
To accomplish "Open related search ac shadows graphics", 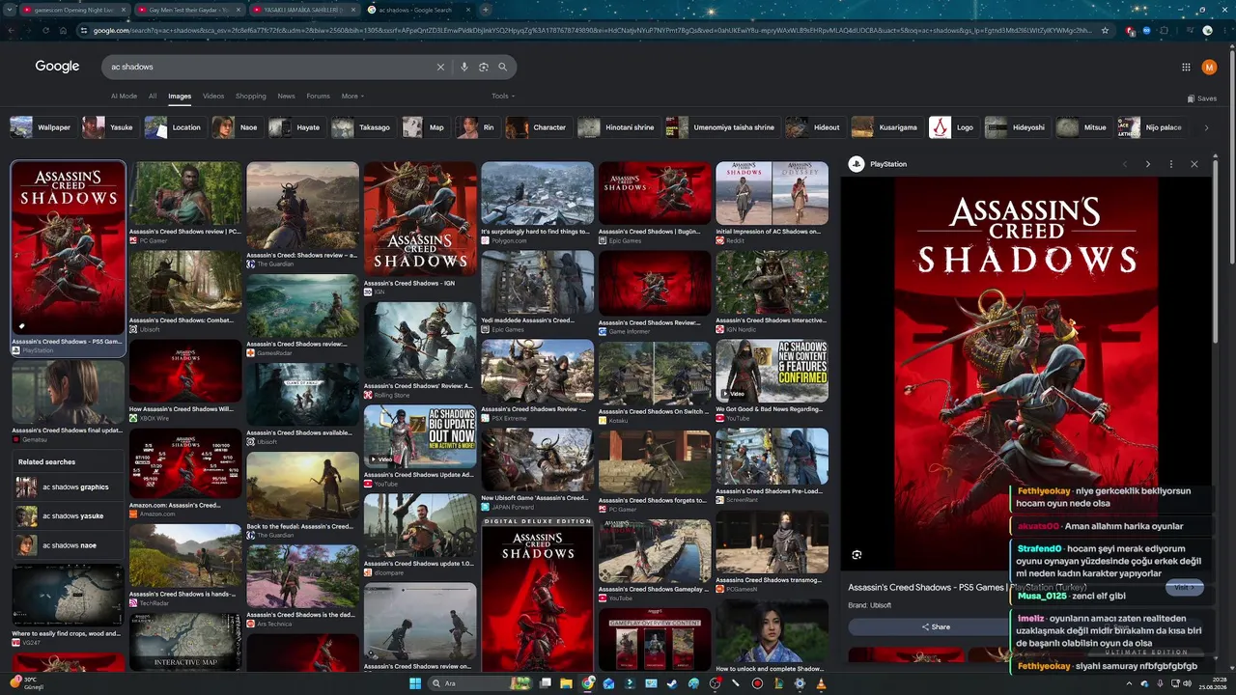I will tap(68, 487).
